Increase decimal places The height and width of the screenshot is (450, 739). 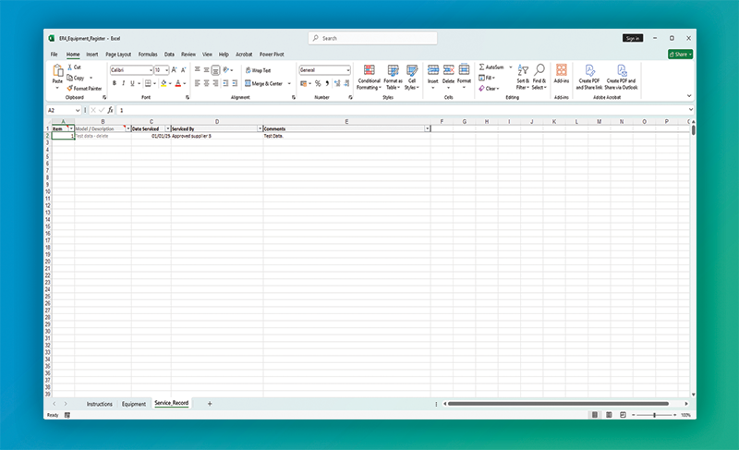[x=337, y=83]
